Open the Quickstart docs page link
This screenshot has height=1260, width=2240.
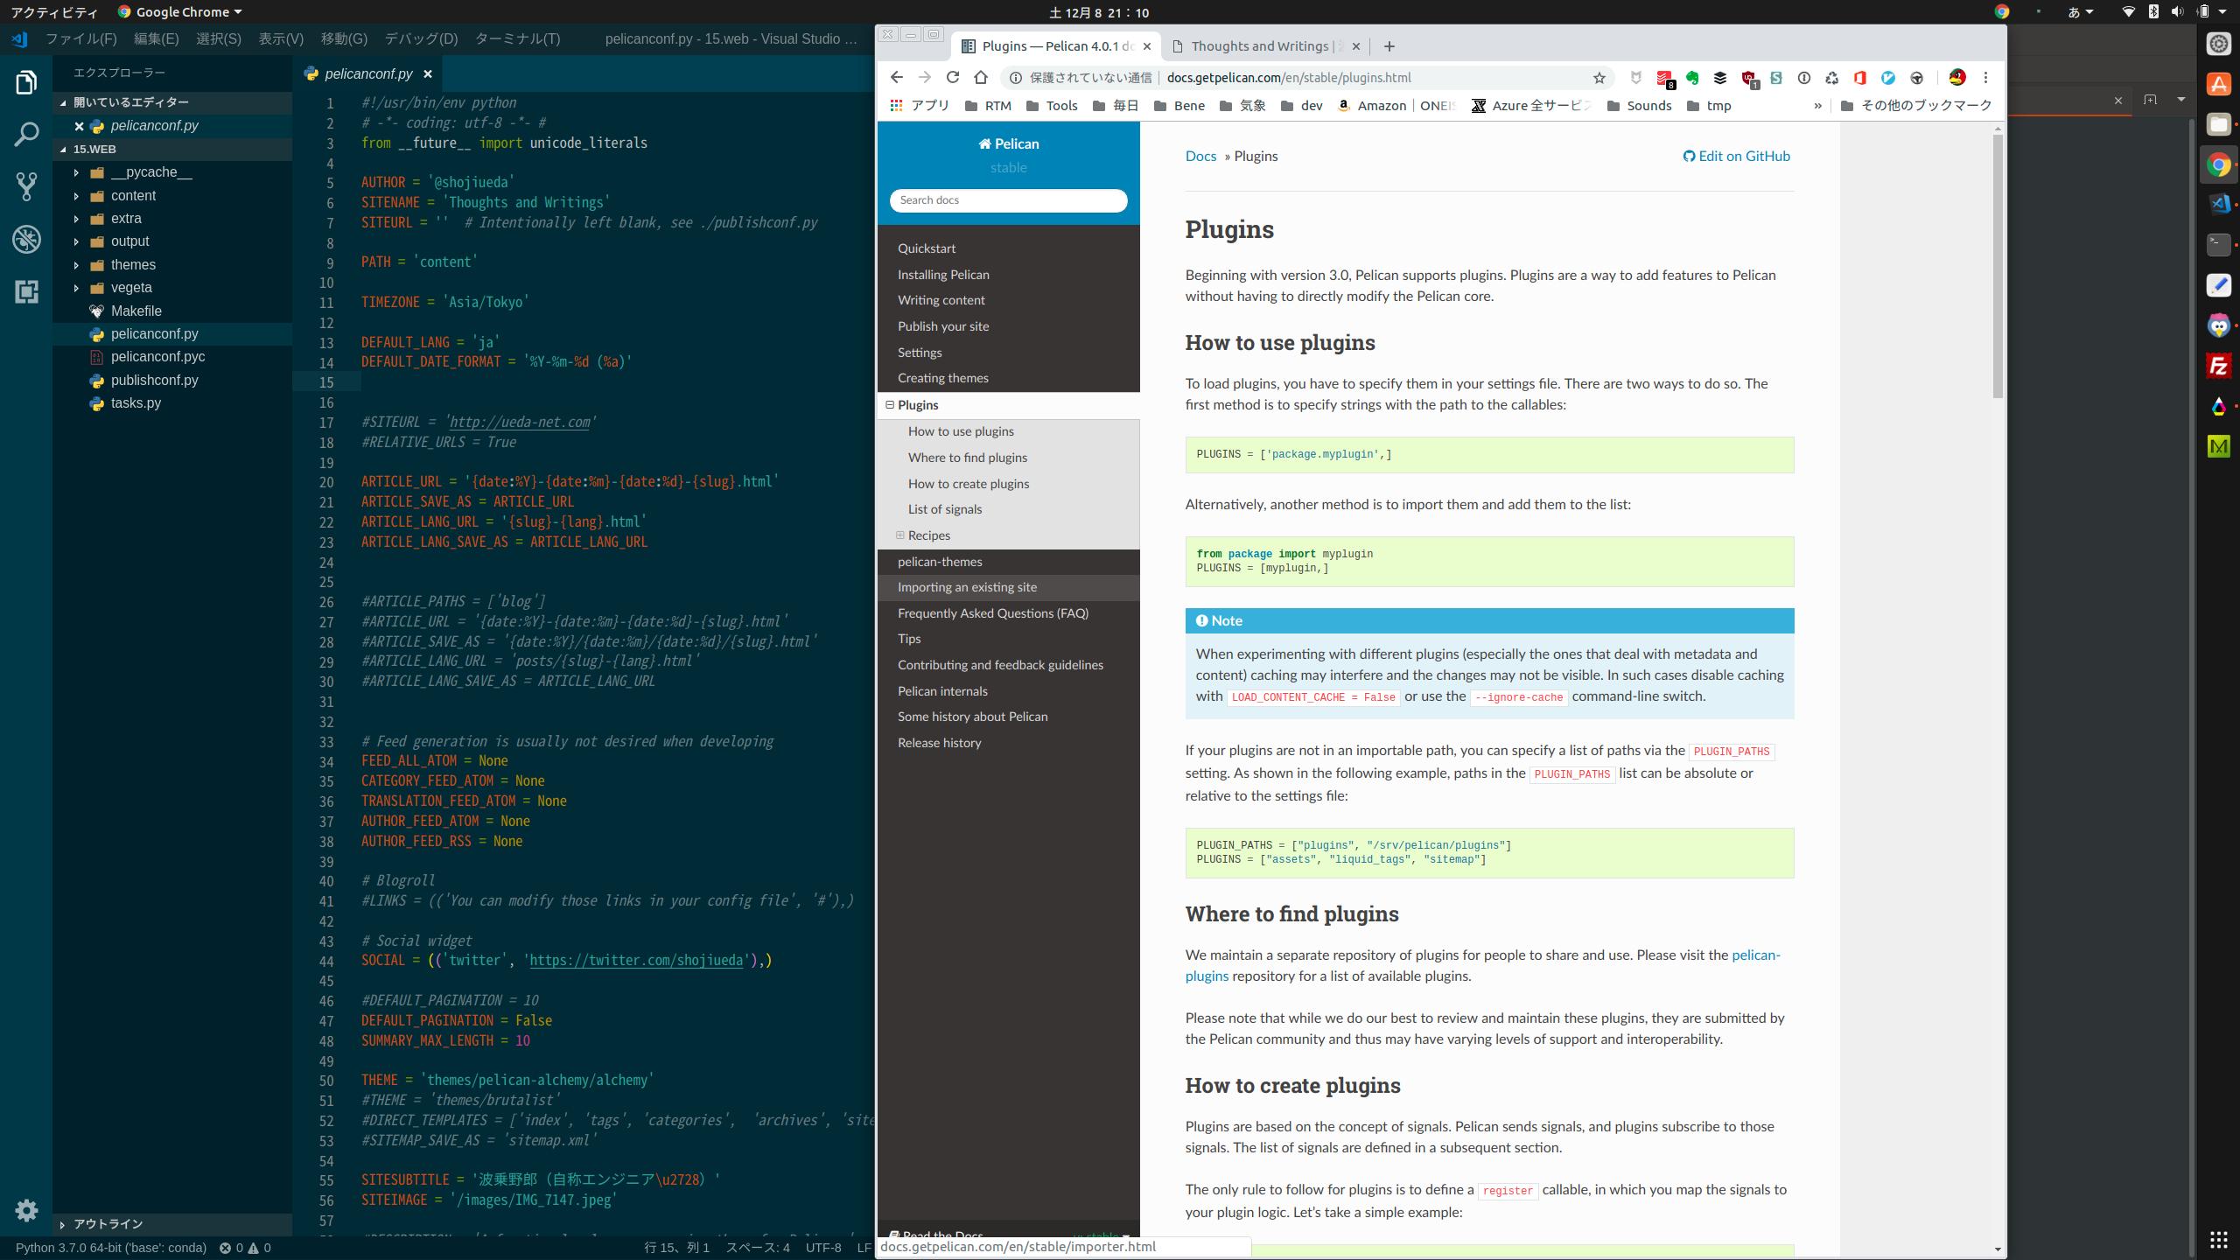click(x=927, y=248)
